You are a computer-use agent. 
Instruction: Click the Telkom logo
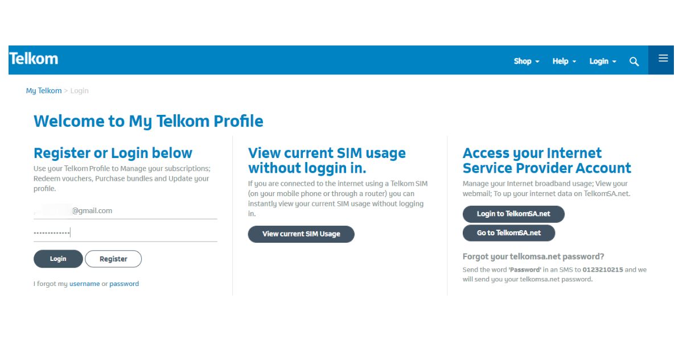(x=33, y=58)
